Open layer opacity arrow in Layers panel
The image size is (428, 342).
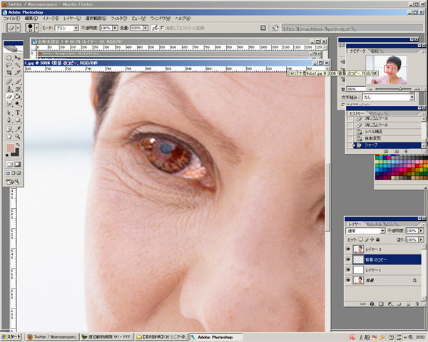coord(421,231)
